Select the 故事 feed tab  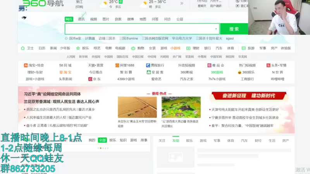[144, 140]
